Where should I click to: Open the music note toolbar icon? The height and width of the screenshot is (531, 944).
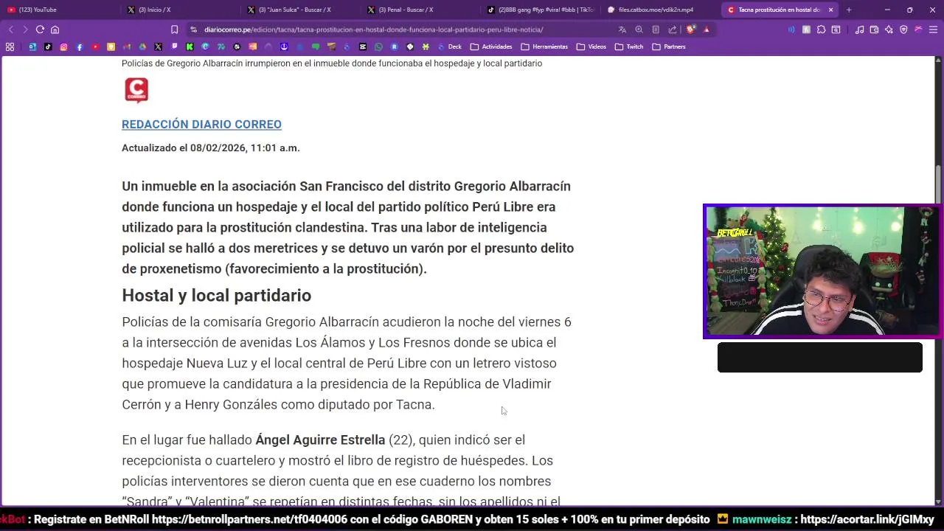(x=859, y=29)
